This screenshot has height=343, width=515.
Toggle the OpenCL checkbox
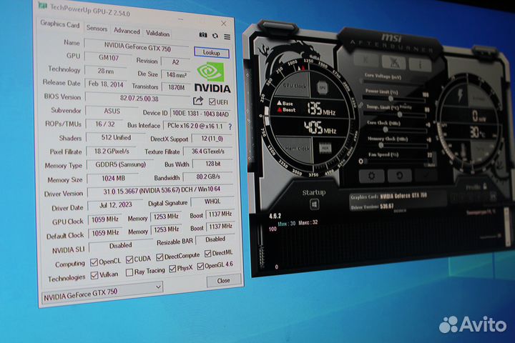coord(94,262)
